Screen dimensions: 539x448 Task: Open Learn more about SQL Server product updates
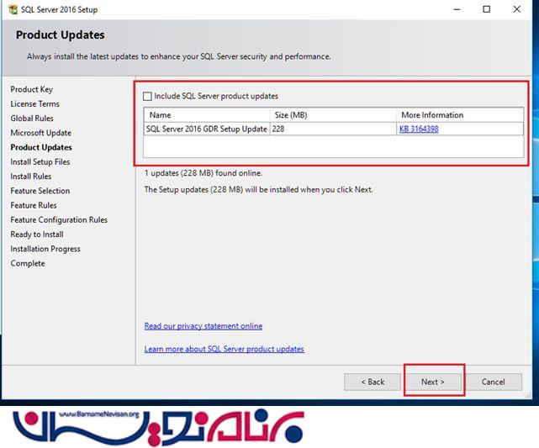[225, 349]
